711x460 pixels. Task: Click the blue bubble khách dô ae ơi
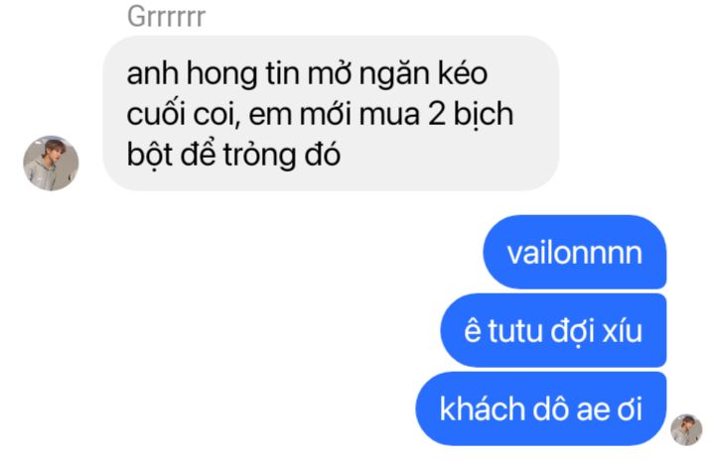[541, 408]
